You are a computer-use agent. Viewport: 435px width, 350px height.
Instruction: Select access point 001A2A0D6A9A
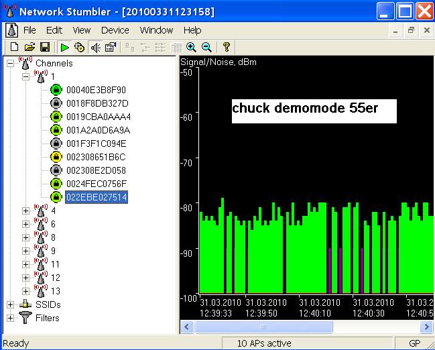coord(99,130)
